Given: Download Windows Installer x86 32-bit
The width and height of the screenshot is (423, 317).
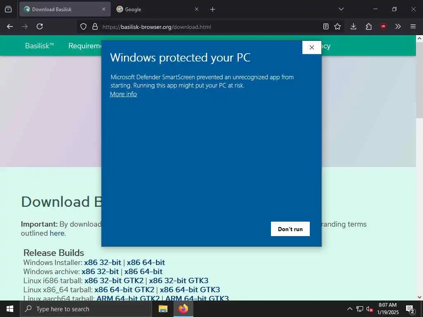Looking at the screenshot, I should pyautogui.click(x=102, y=262).
